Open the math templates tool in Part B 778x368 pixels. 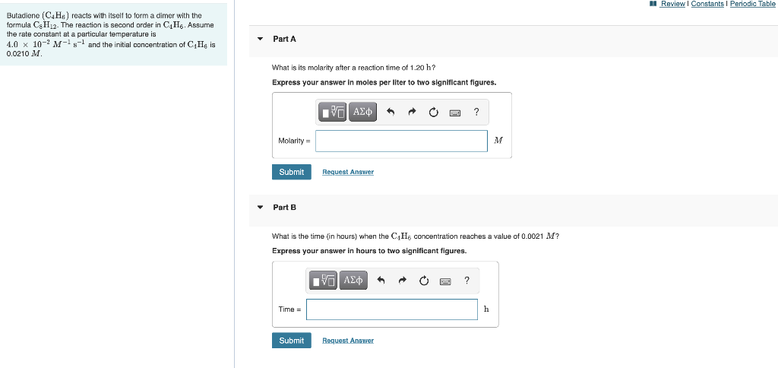(x=324, y=281)
